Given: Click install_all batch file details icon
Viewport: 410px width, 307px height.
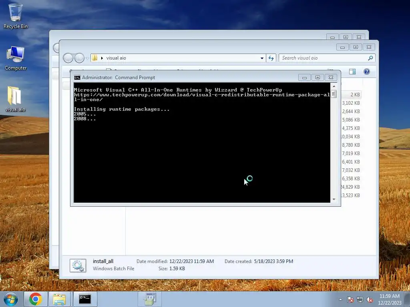Looking at the screenshot, I should click(78, 265).
